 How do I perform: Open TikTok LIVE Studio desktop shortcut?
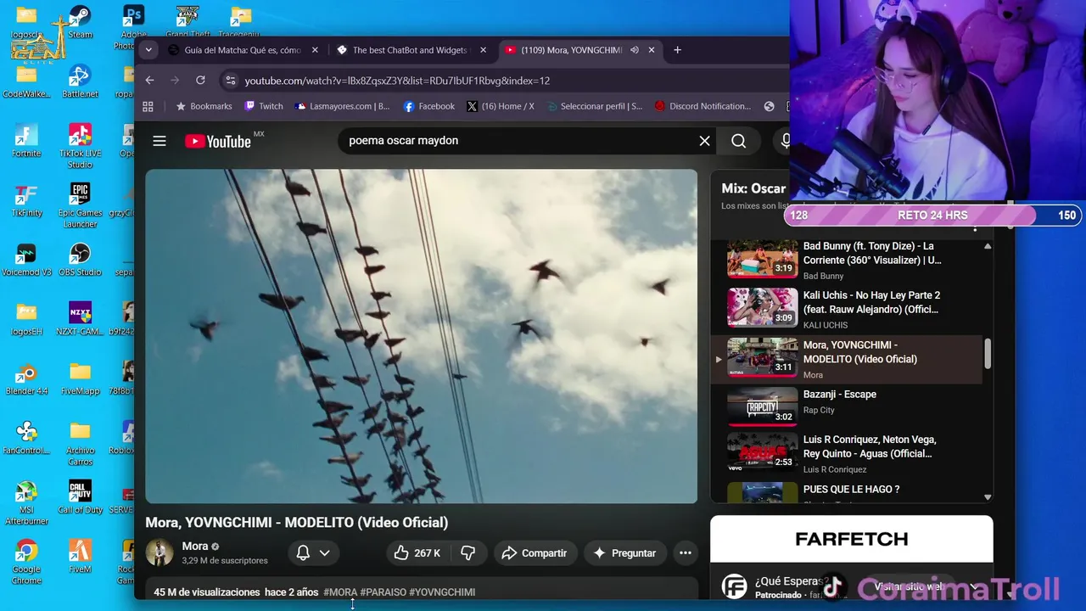point(80,146)
